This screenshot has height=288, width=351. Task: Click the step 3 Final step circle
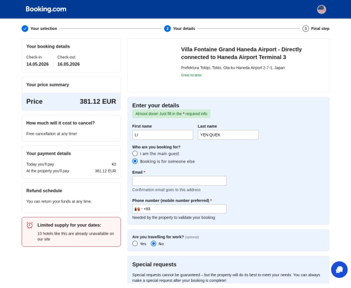tap(306, 29)
